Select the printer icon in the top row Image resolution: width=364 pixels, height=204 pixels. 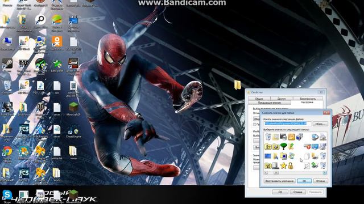click(323, 137)
